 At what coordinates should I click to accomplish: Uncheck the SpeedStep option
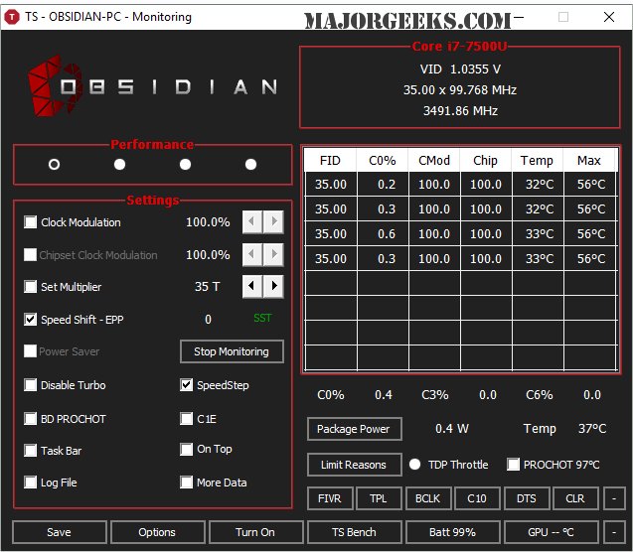point(186,385)
